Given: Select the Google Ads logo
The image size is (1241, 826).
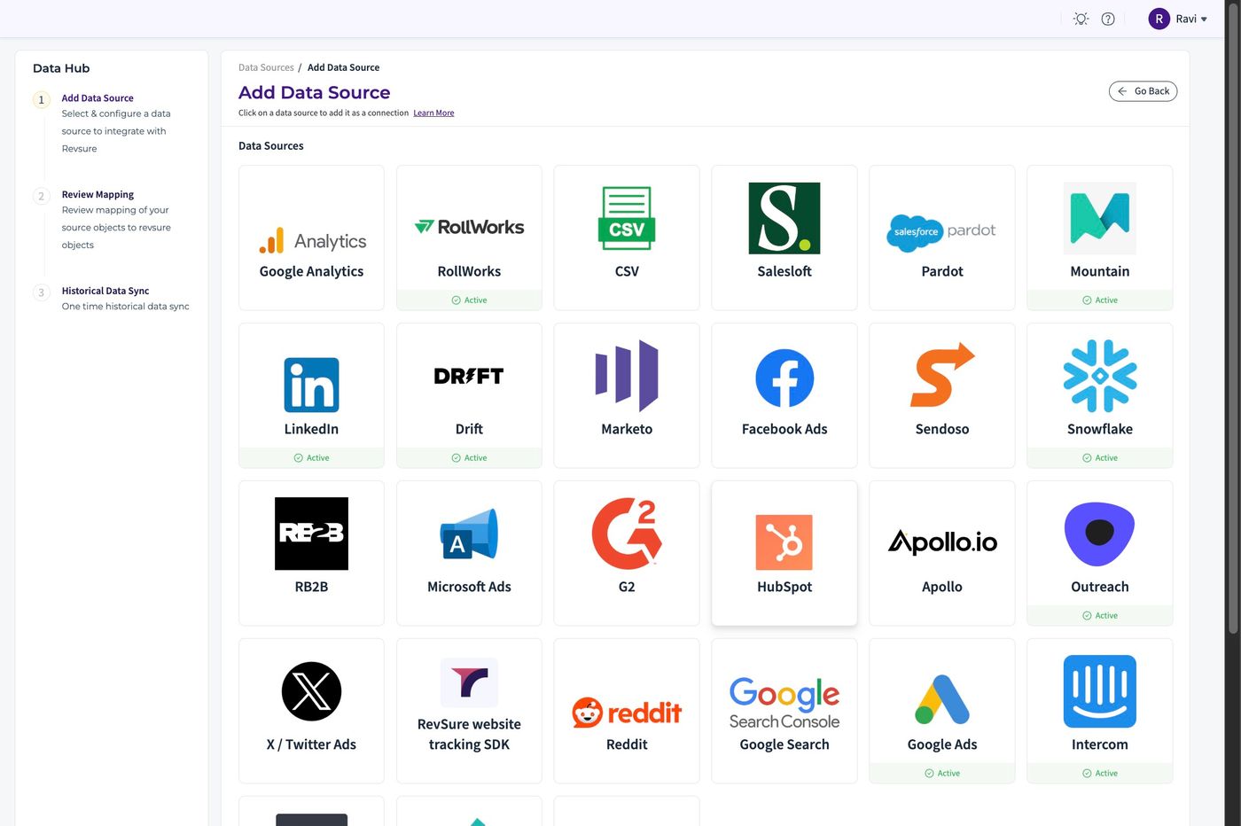Looking at the screenshot, I should point(942,699).
